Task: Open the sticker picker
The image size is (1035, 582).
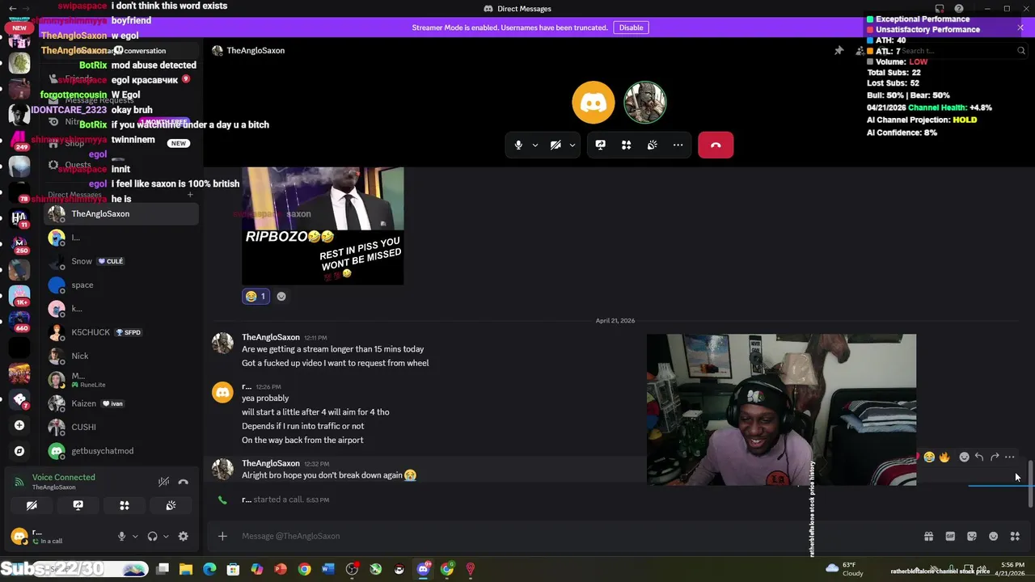Action: (x=972, y=536)
